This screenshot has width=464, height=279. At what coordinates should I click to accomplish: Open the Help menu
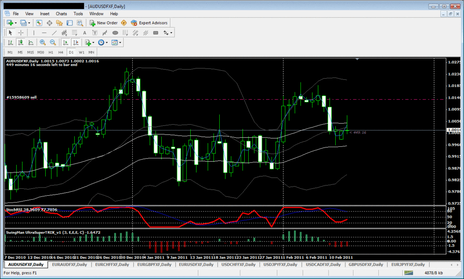[114, 14]
